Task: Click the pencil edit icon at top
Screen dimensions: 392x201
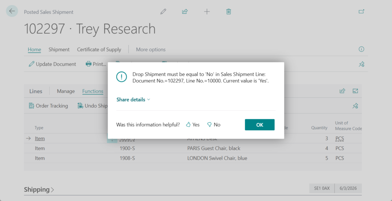Action: [x=163, y=11]
